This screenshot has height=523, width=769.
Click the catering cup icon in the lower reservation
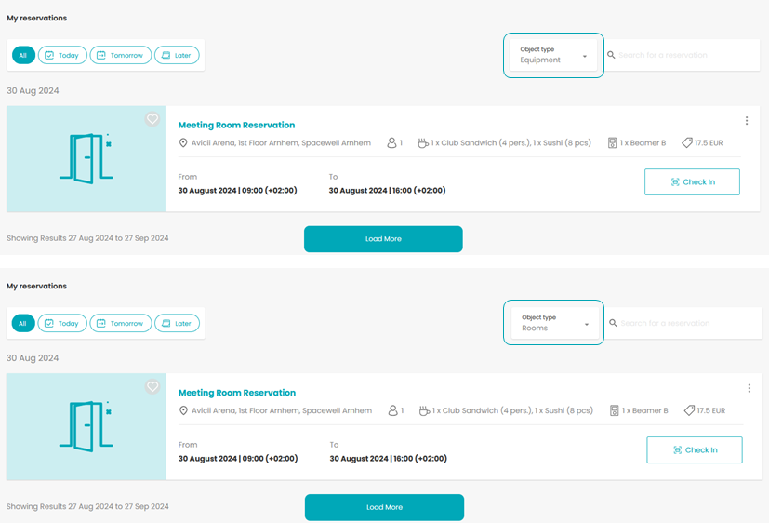point(424,411)
